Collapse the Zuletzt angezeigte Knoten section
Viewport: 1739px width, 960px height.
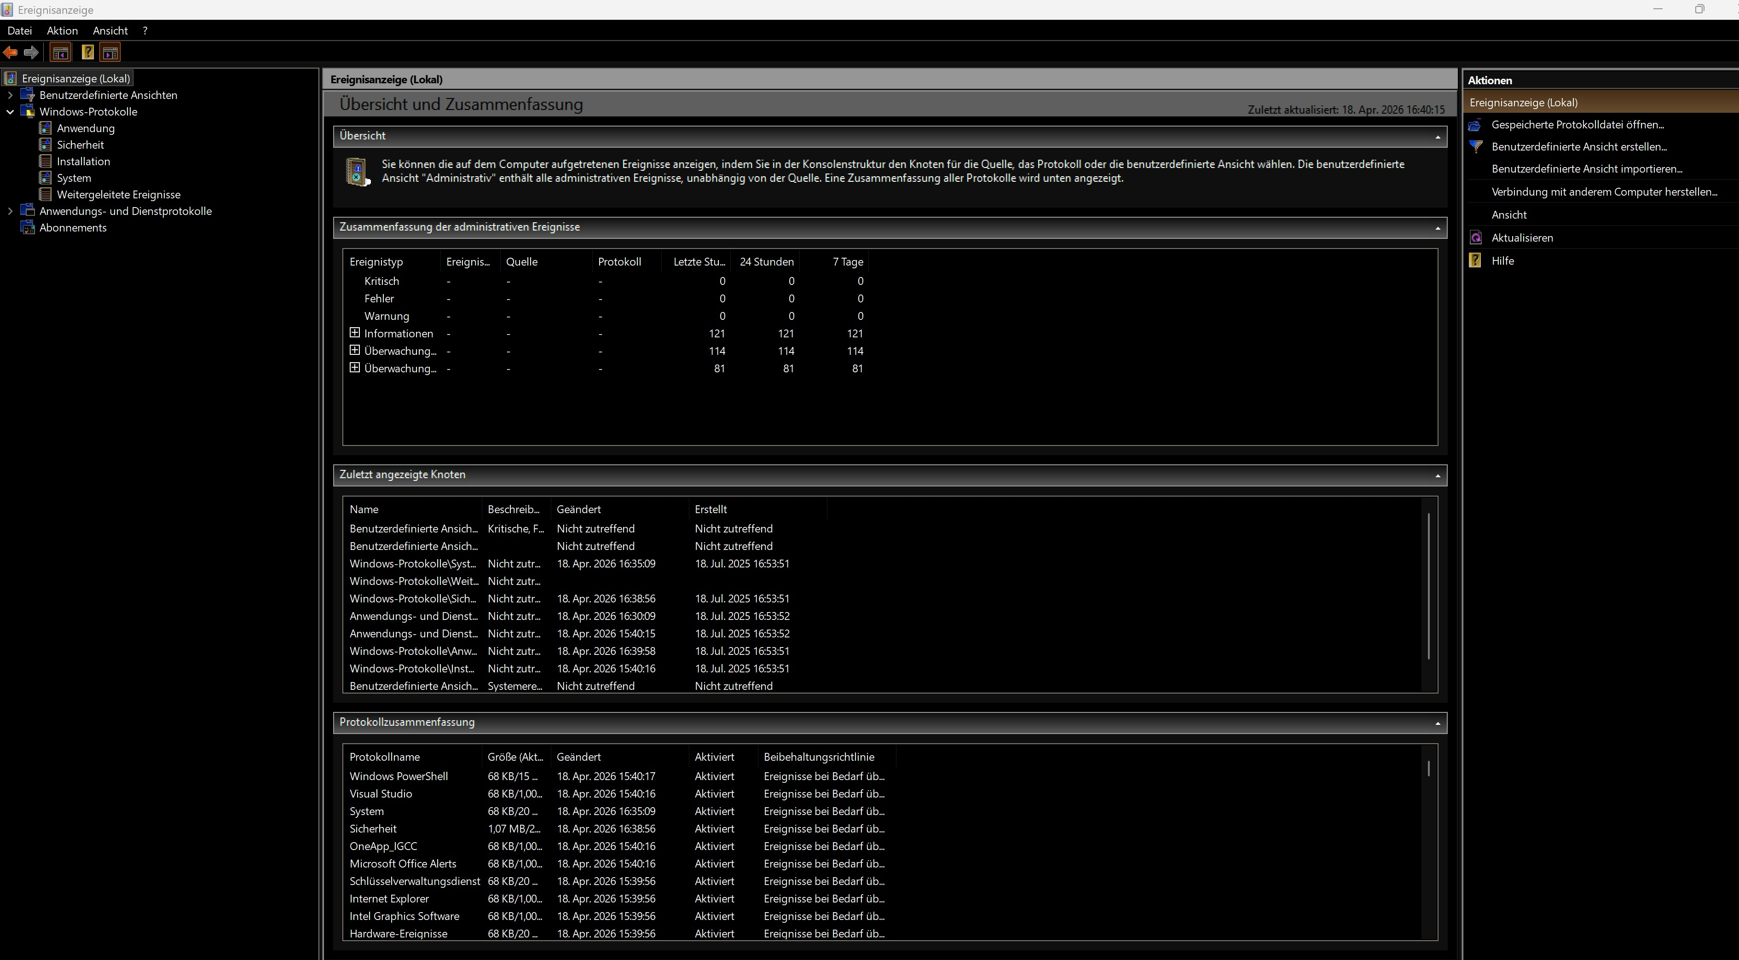click(1437, 475)
